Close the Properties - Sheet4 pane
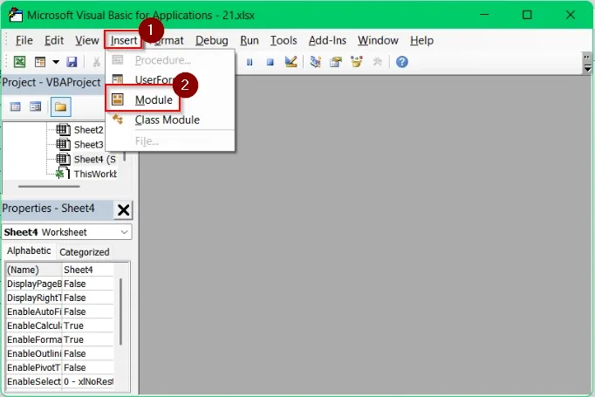This screenshot has width=595, height=397. click(123, 209)
